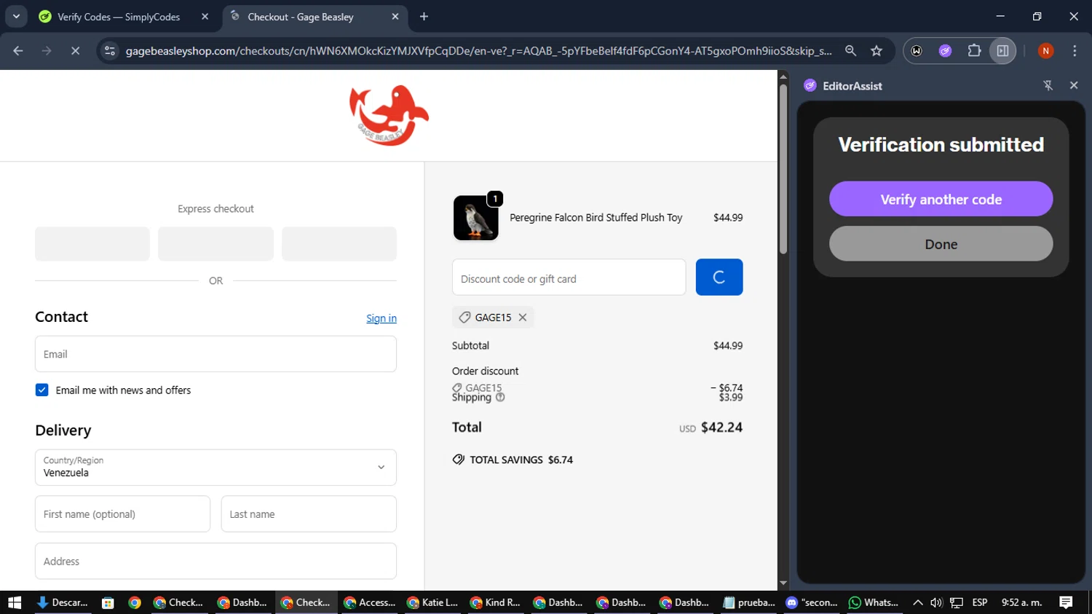The image size is (1092, 614).
Task: Follow the Sign in link
Action: 381,318
